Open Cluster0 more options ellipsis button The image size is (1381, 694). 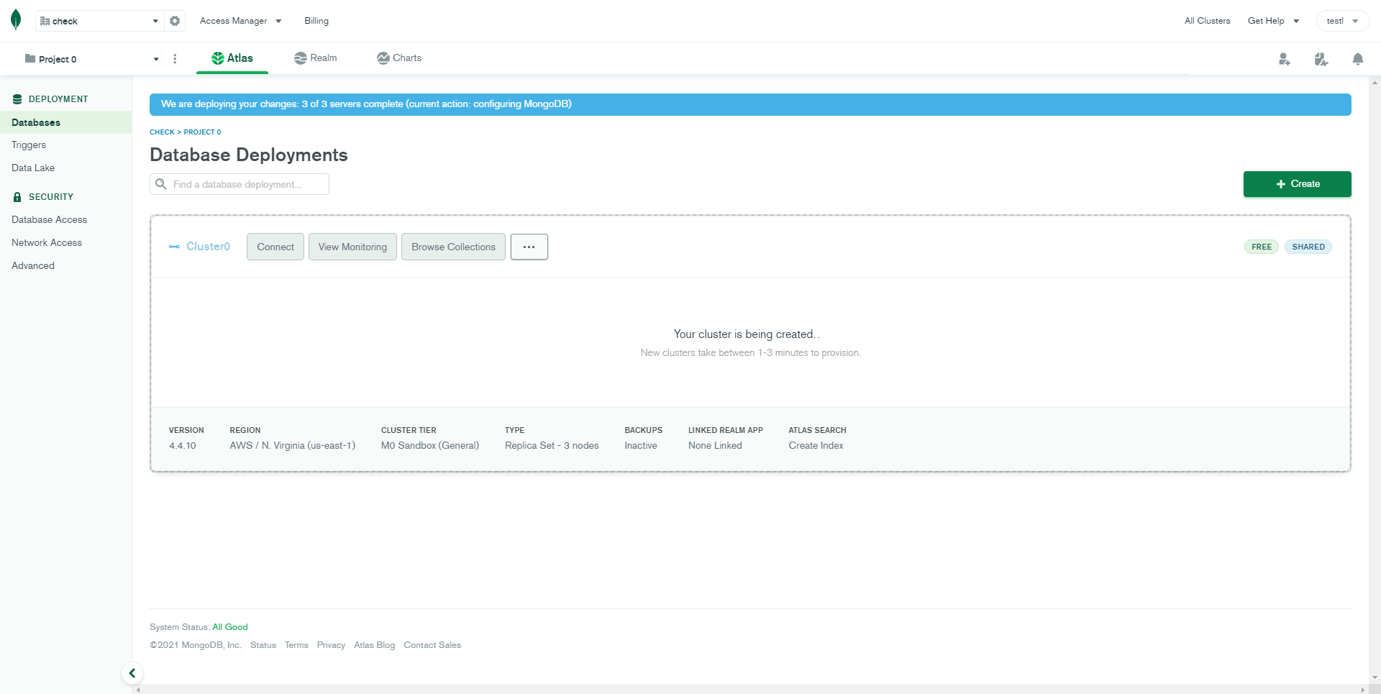[529, 247]
